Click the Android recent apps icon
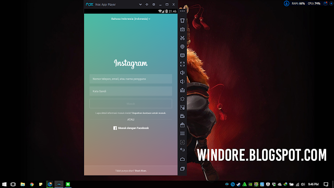Viewport: 334px width, 188px height. (x=182, y=169)
